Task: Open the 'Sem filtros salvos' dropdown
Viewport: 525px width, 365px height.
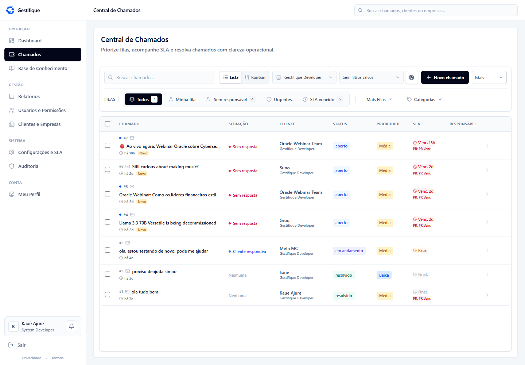Action: (x=371, y=77)
